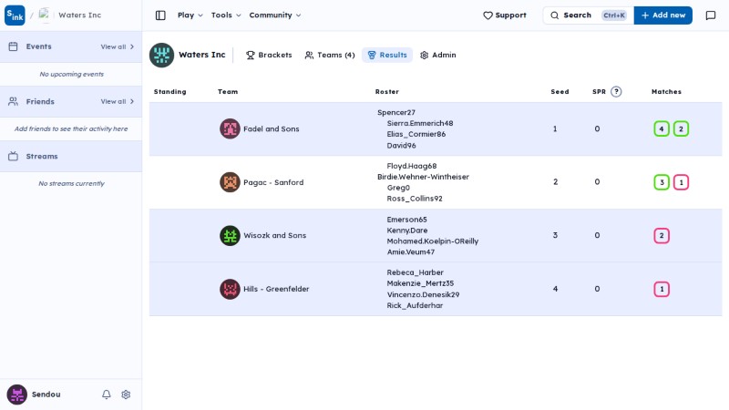The width and height of the screenshot is (729, 410).
Task: Open Fadel and Sons match 2 result
Action: tap(681, 128)
